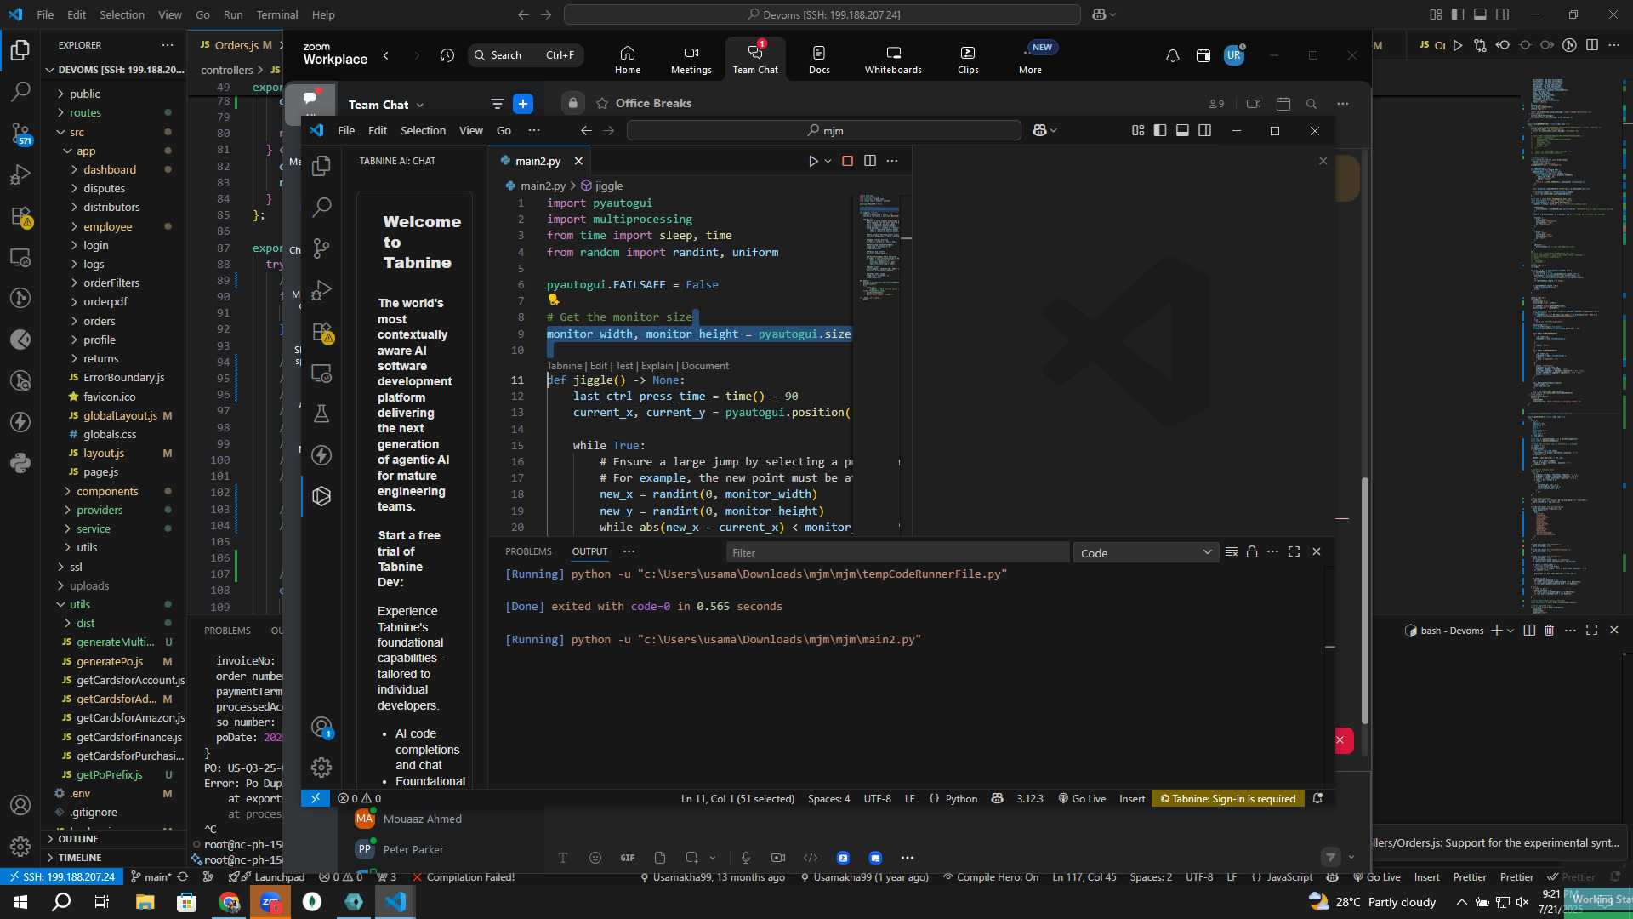Open Extensions view in front VS Code activity bar
Image resolution: width=1633 pixels, height=919 pixels.
[321, 332]
